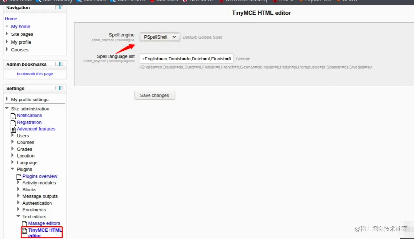Hide the Settings block using minus icon
The height and width of the screenshot is (239, 414).
57,88
